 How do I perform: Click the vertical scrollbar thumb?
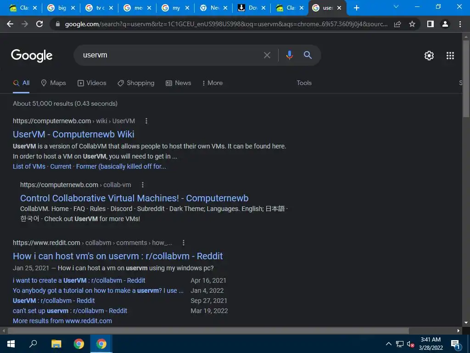(466, 79)
